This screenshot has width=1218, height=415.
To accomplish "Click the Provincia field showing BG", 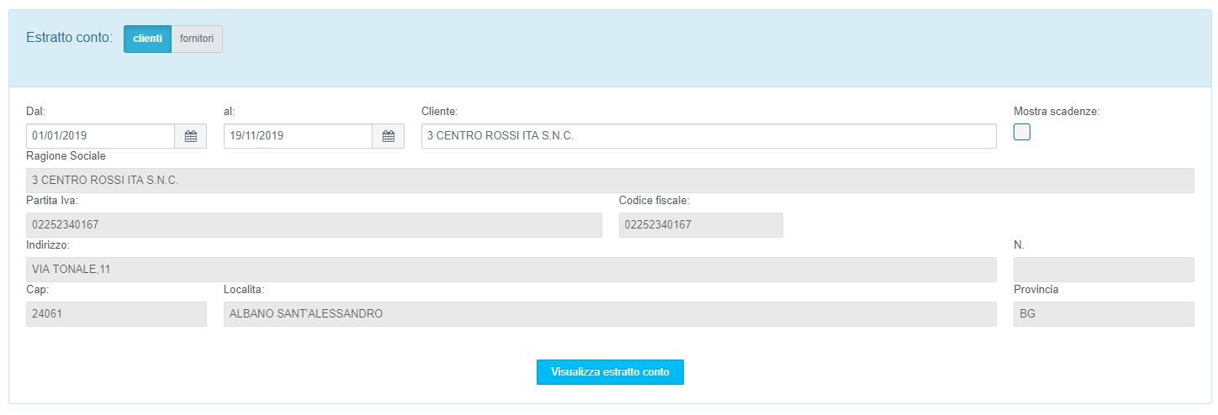I will [x=1103, y=314].
